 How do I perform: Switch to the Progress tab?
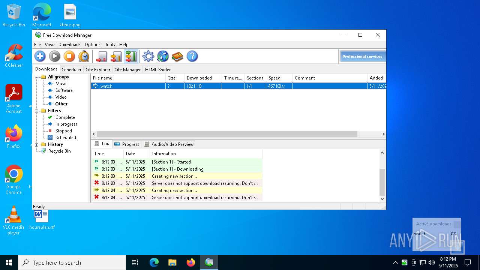click(x=127, y=144)
